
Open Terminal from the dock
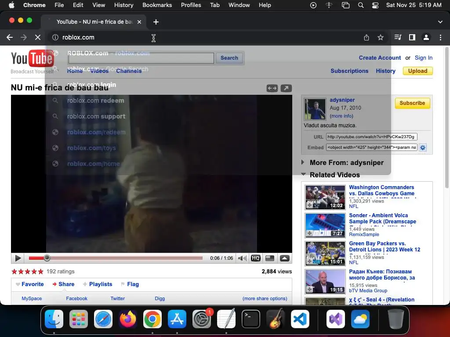[x=251, y=319]
